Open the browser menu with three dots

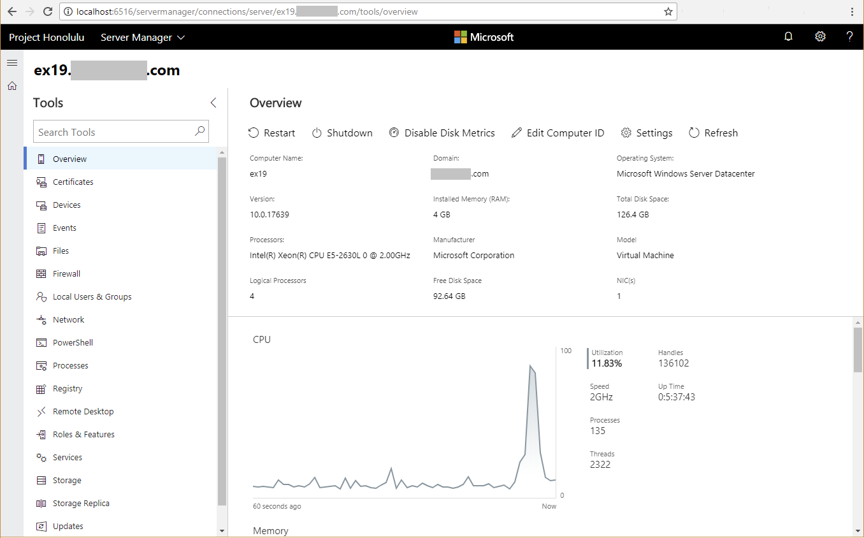[x=852, y=11]
